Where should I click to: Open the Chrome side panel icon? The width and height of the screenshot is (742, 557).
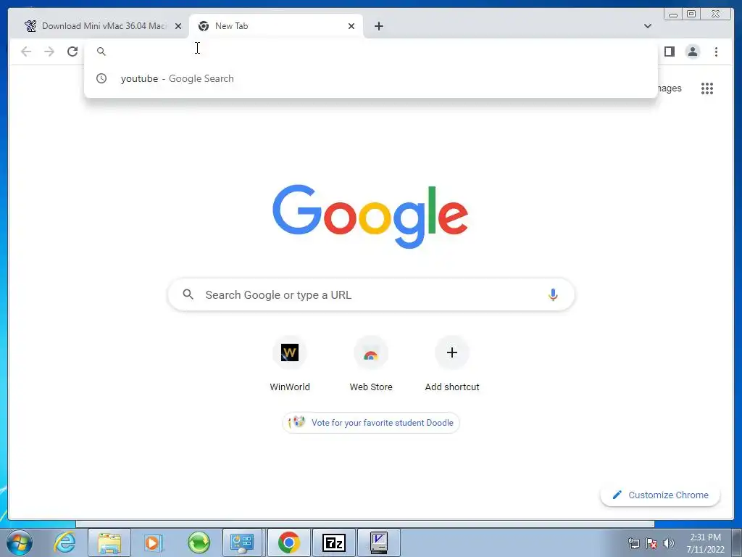pyautogui.click(x=669, y=51)
